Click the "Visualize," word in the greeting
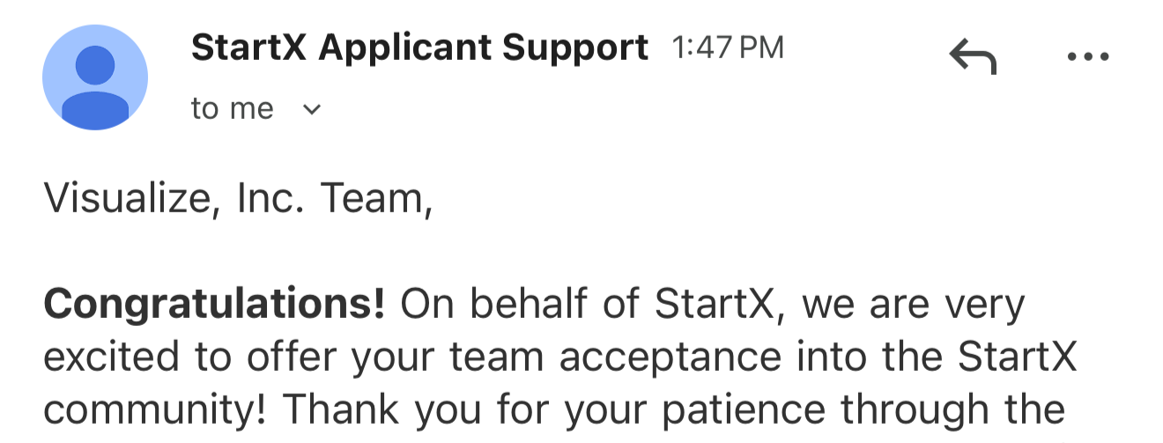The image size is (1163, 443). click(132, 200)
